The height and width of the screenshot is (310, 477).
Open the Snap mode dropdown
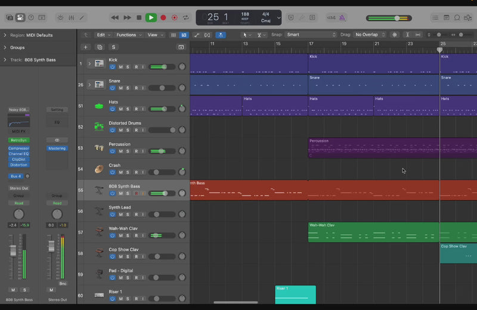[x=311, y=35]
